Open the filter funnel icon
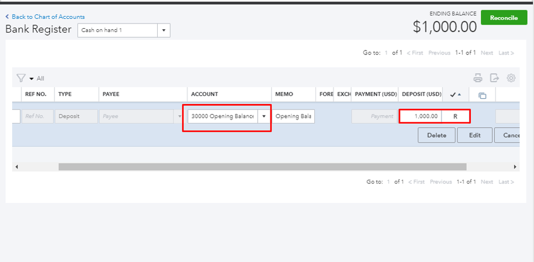 coord(21,78)
